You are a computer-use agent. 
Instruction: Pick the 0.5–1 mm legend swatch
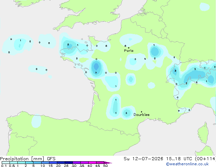point(14,163)
